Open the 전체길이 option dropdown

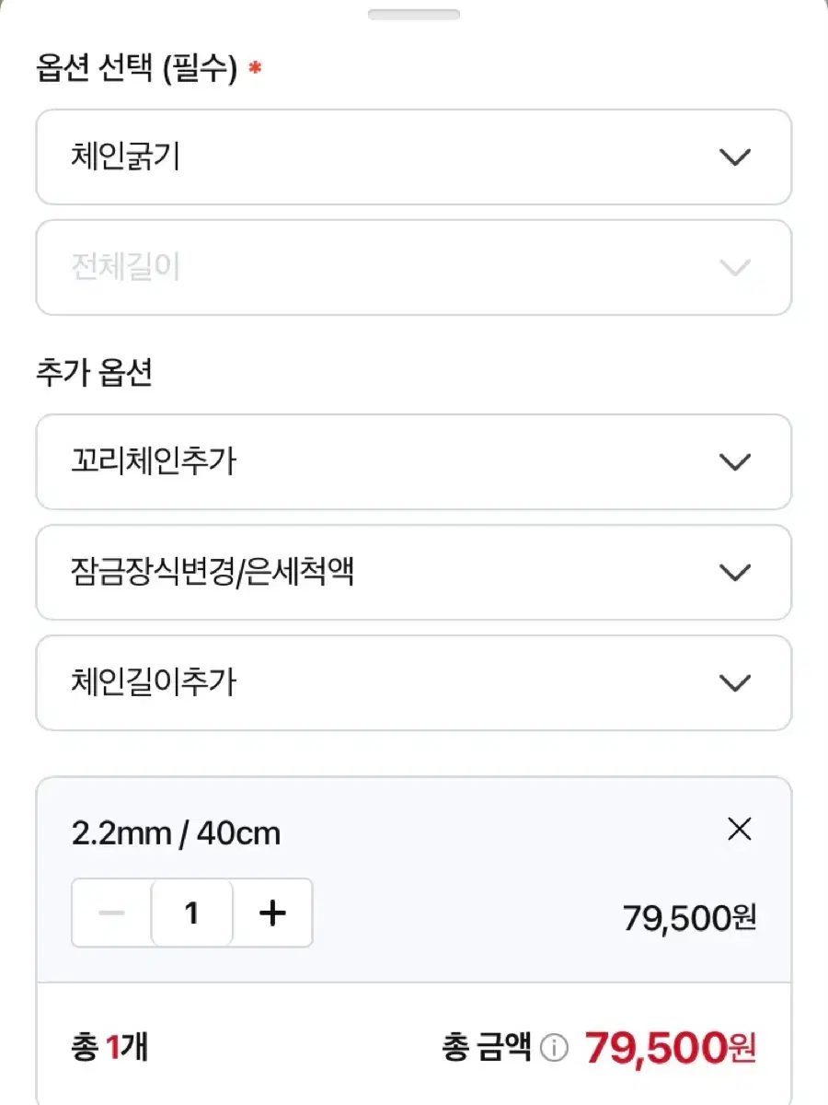413,268
